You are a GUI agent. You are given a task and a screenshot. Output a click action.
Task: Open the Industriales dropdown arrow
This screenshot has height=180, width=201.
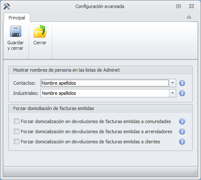172,93
